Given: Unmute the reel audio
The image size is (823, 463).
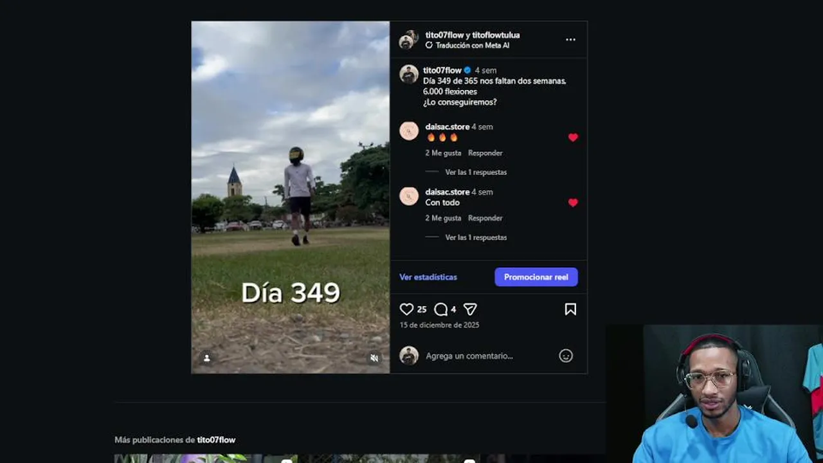Looking at the screenshot, I should [x=374, y=358].
